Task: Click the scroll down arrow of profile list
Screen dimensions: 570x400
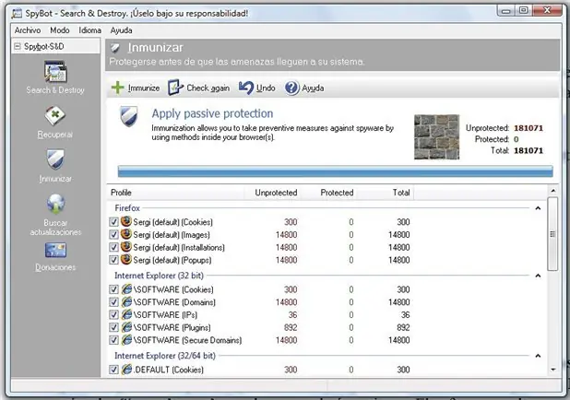Action: coord(552,370)
